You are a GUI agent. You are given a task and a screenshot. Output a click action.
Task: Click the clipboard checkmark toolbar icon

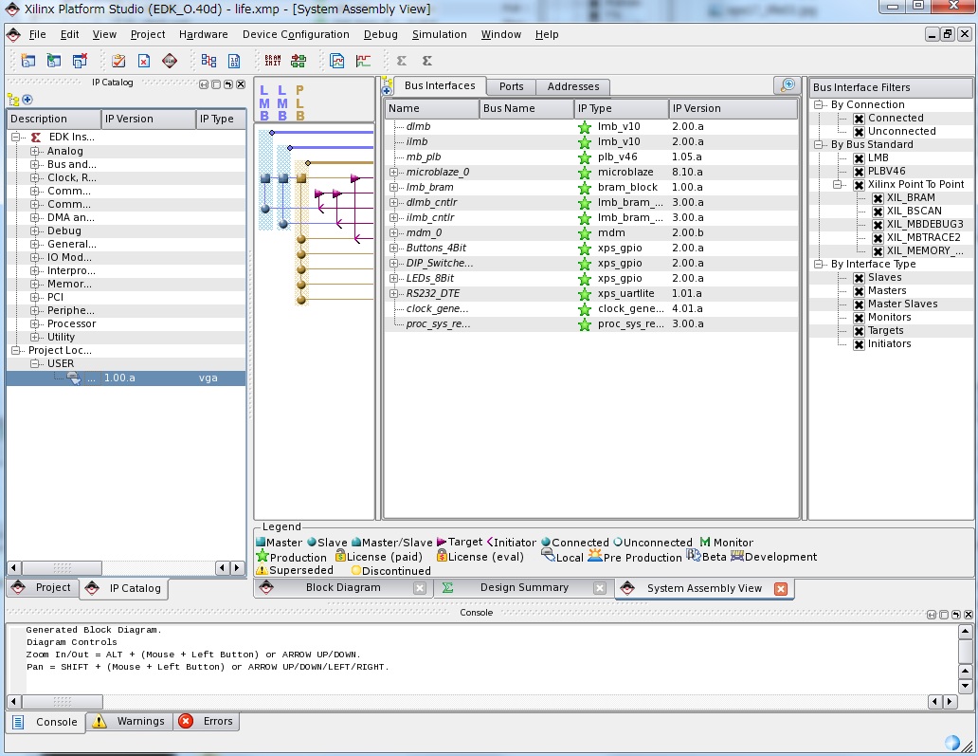[x=118, y=61]
